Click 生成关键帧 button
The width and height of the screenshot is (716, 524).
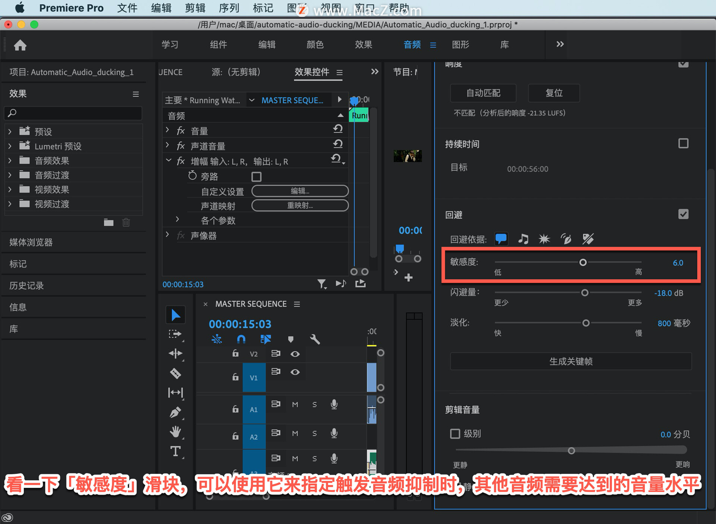point(571,361)
